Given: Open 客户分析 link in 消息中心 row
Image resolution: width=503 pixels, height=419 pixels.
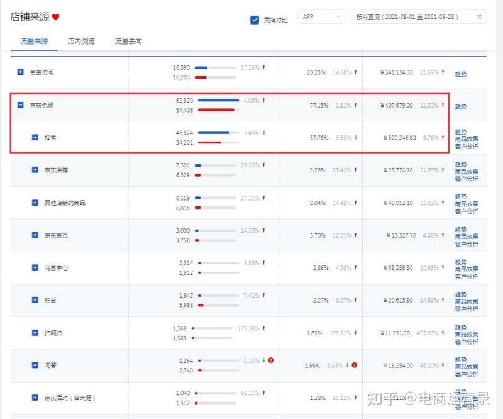Looking at the screenshot, I should coord(467,276).
